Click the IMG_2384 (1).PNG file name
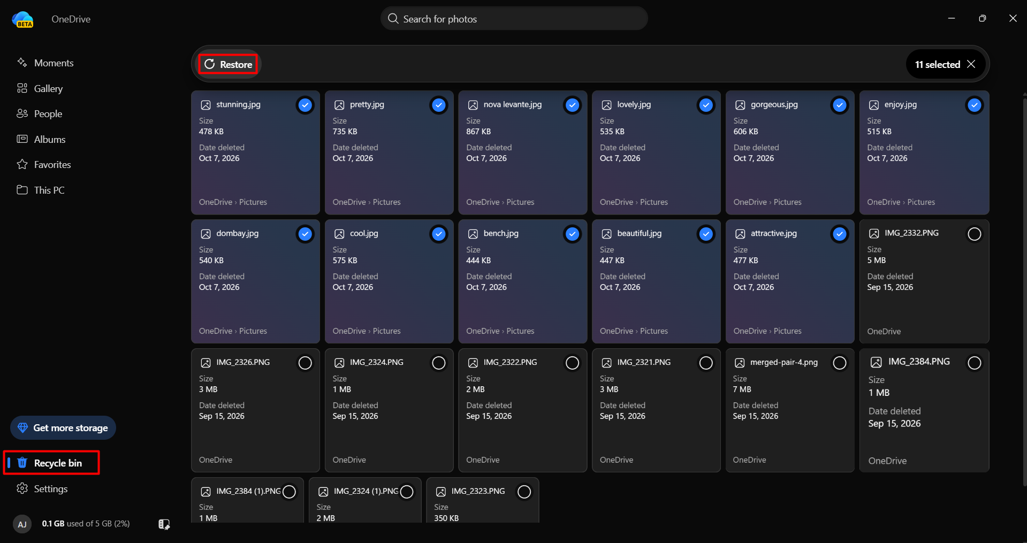Screen dimensions: 1027x543 248,491
